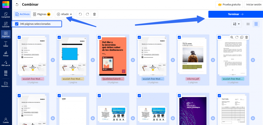Open the Añadir dropdown
This screenshot has width=263, height=125.
[x=64, y=14]
